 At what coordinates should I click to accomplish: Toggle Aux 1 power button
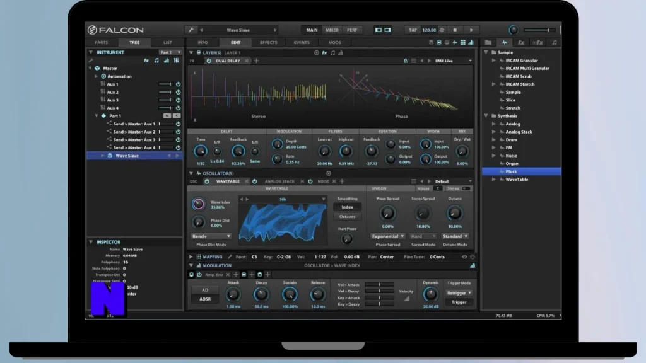pos(178,84)
